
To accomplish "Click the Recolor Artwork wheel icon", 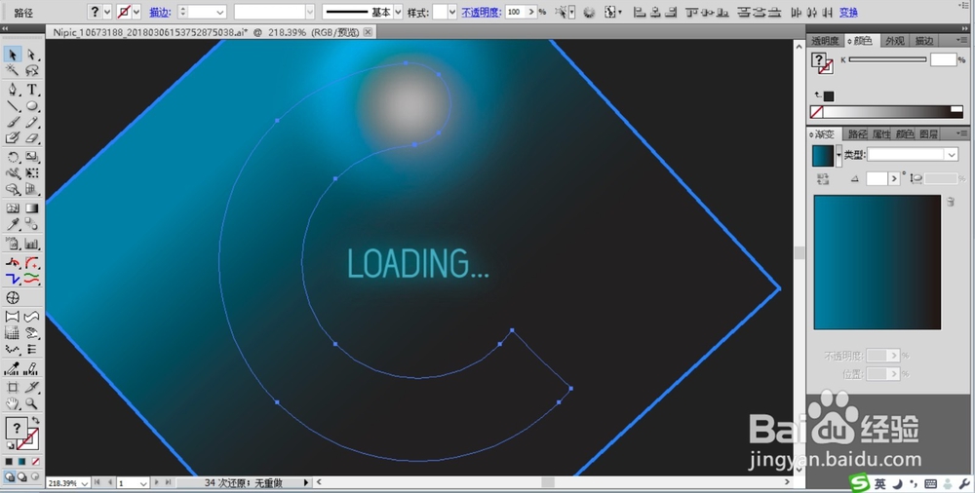I will (x=589, y=12).
